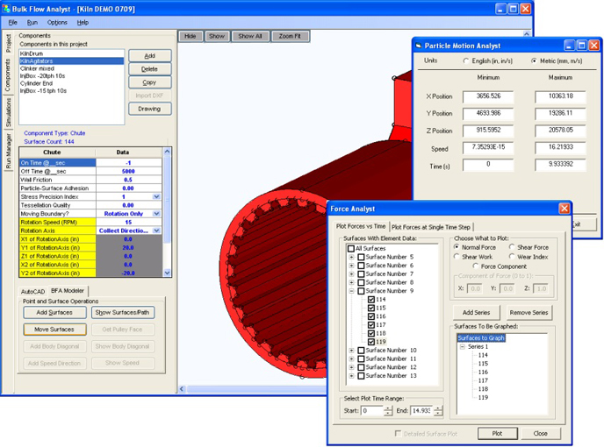
Task: Click the Add Series button
Action: click(476, 312)
